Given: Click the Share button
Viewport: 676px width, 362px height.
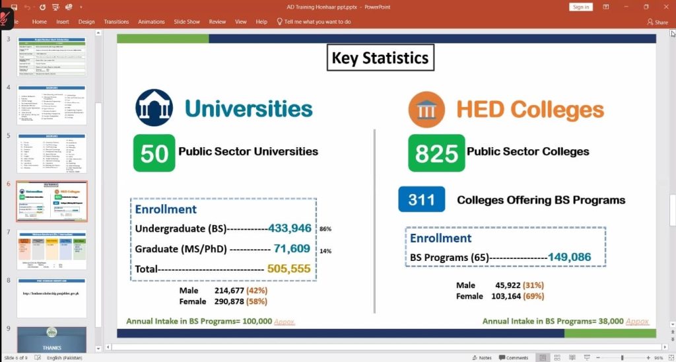Looking at the screenshot, I should [x=658, y=22].
